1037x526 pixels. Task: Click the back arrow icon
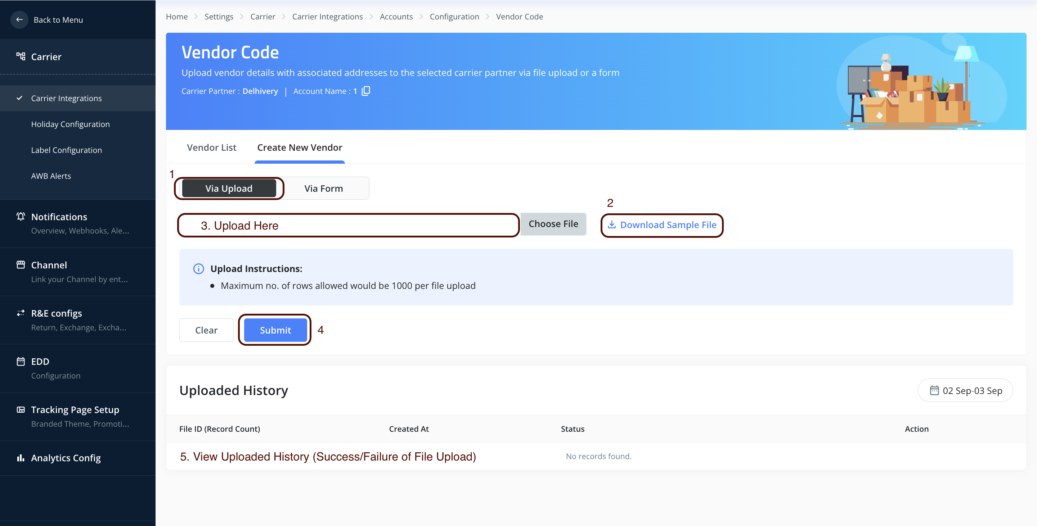click(x=19, y=20)
